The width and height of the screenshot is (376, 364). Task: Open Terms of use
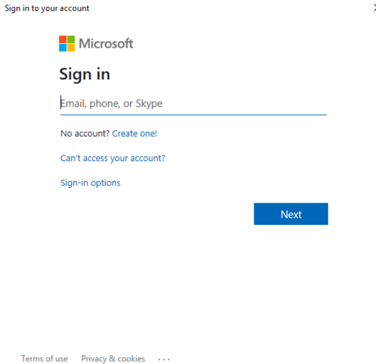(44, 358)
